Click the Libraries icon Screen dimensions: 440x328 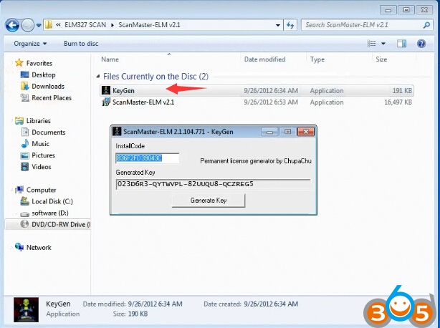(19, 120)
